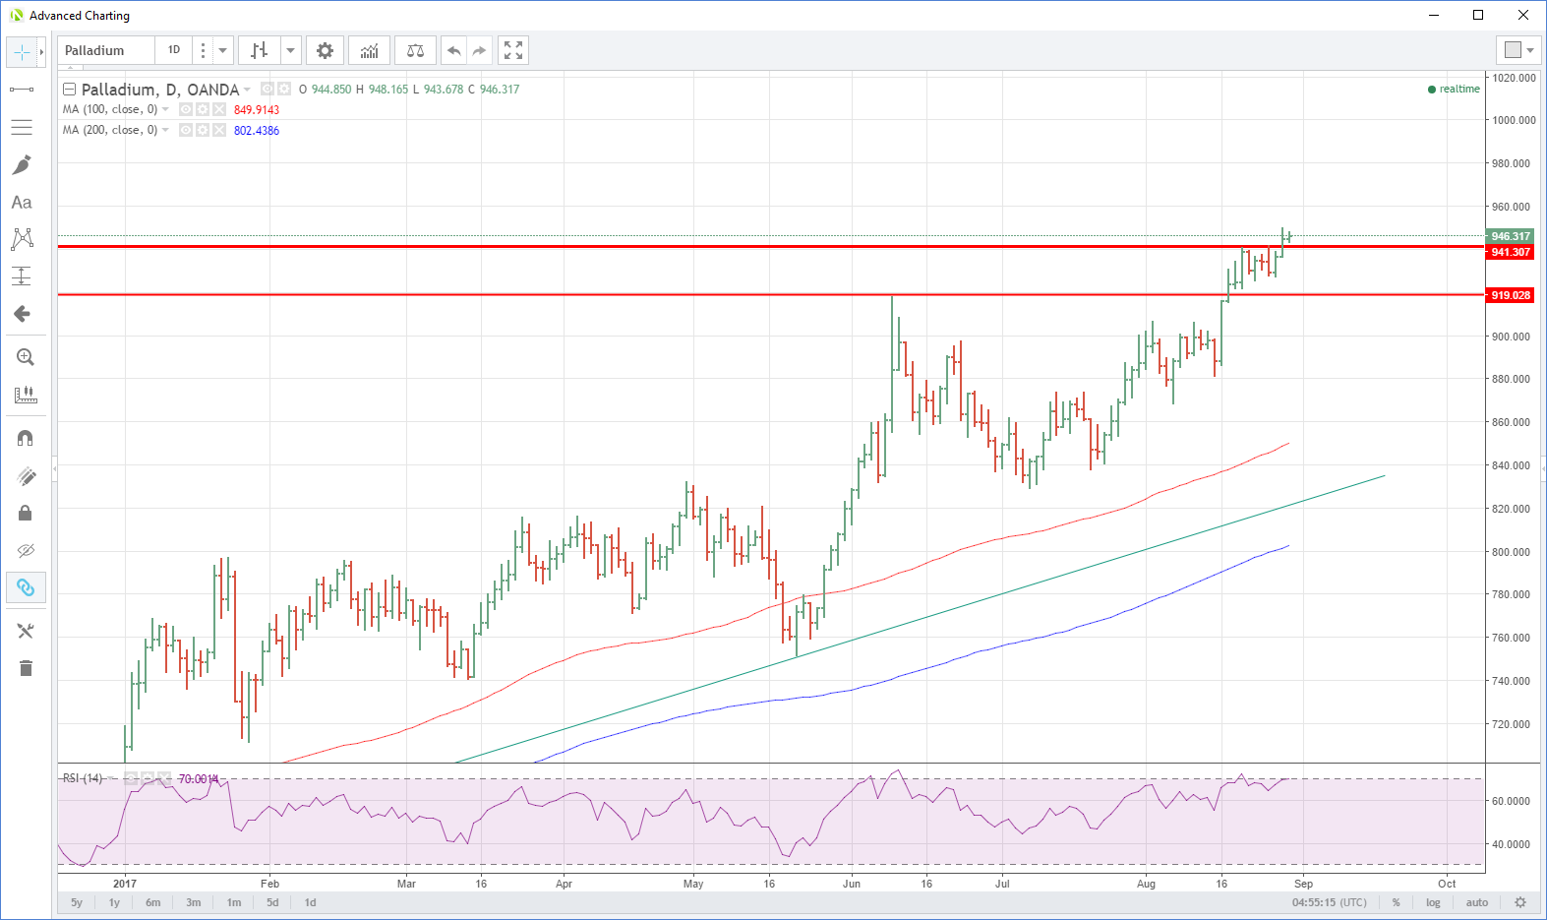This screenshot has height=920, width=1547.
Task: Open the object tree tools icon
Action: (x=26, y=631)
